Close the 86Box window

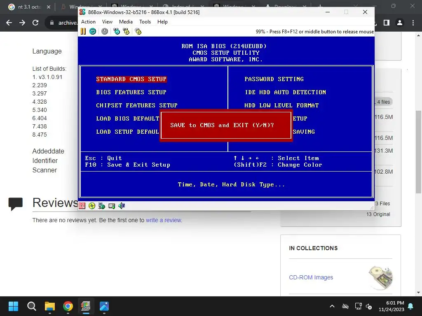365,12
